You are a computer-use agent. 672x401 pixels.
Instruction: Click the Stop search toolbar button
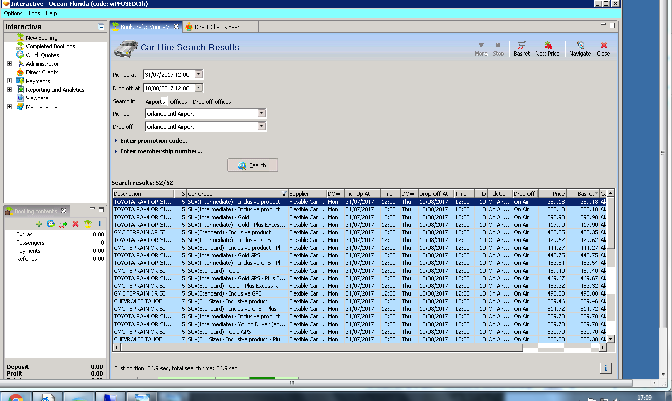(498, 49)
